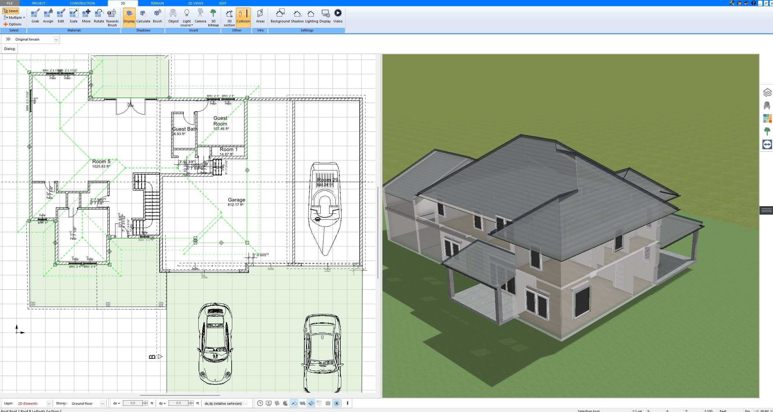Switch to the PROJECT tab
Viewport: 773px width, 412px height.
pos(39,3)
